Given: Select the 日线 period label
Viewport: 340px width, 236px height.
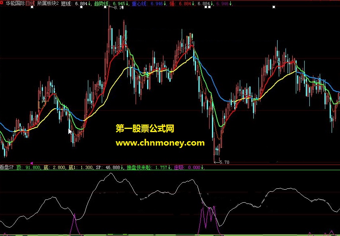Looking at the screenshot, I should coord(30,4).
